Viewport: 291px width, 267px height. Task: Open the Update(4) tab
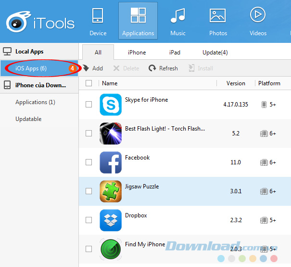click(215, 53)
